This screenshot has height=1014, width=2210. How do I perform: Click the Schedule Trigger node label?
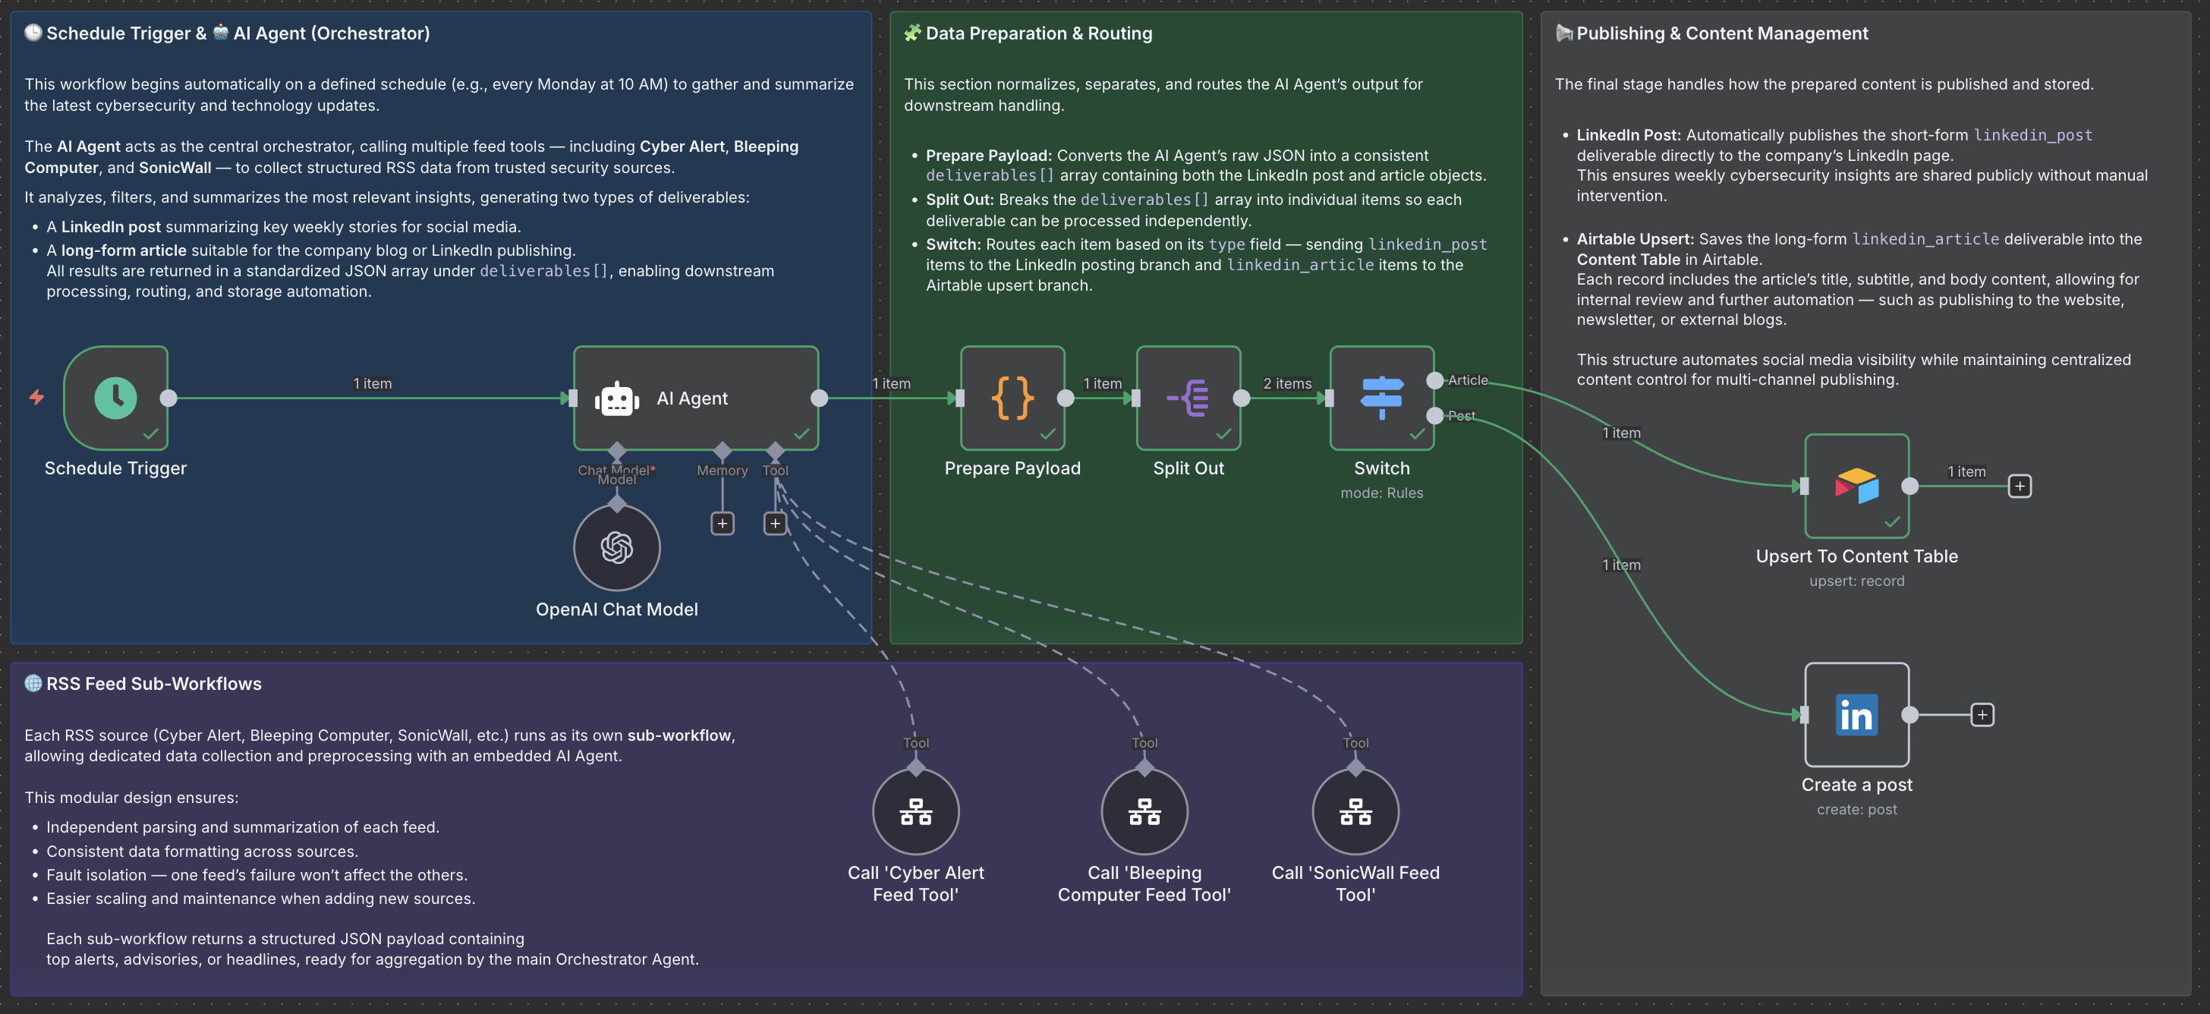click(116, 468)
